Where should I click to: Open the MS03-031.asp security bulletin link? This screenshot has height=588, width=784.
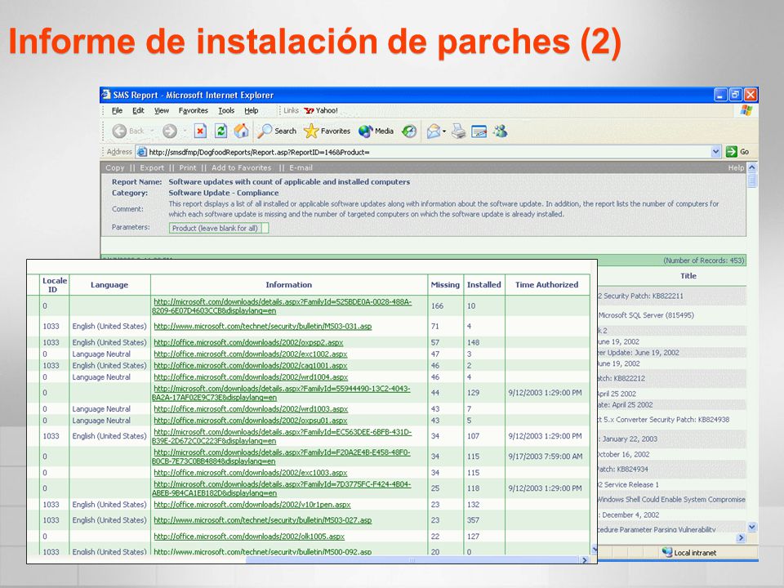point(262,326)
